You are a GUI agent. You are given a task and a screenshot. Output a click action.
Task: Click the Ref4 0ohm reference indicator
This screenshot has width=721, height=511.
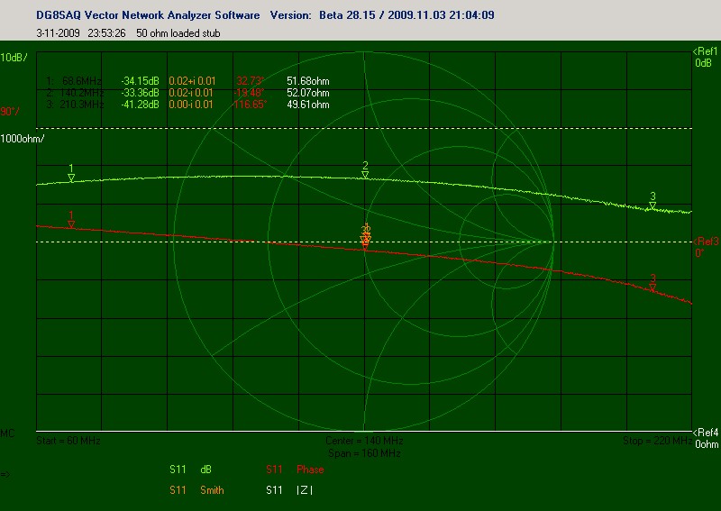(x=706, y=438)
